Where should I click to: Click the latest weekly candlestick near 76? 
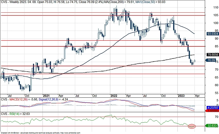click(x=195, y=61)
